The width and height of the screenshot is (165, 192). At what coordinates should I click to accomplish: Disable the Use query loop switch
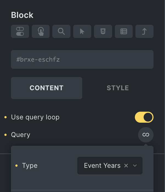point(144,117)
